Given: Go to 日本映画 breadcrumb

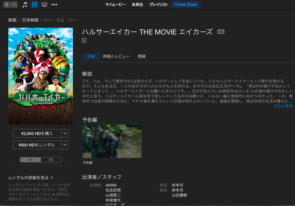Looking at the screenshot, I should tap(30, 20).
